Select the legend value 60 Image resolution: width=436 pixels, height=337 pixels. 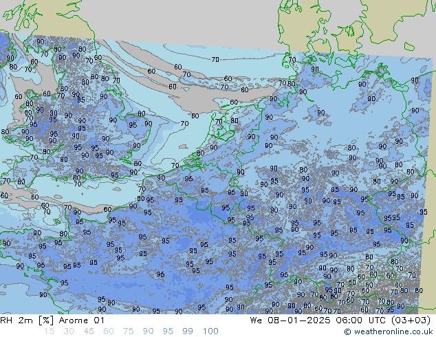click(x=109, y=331)
